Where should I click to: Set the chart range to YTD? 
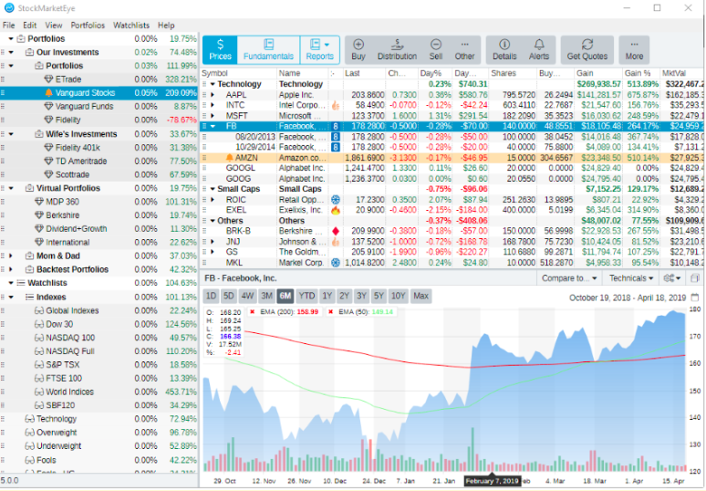pos(306,296)
